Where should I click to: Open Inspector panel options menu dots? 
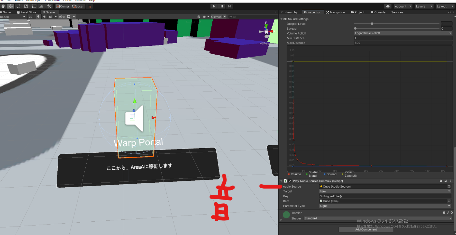(x=453, y=12)
